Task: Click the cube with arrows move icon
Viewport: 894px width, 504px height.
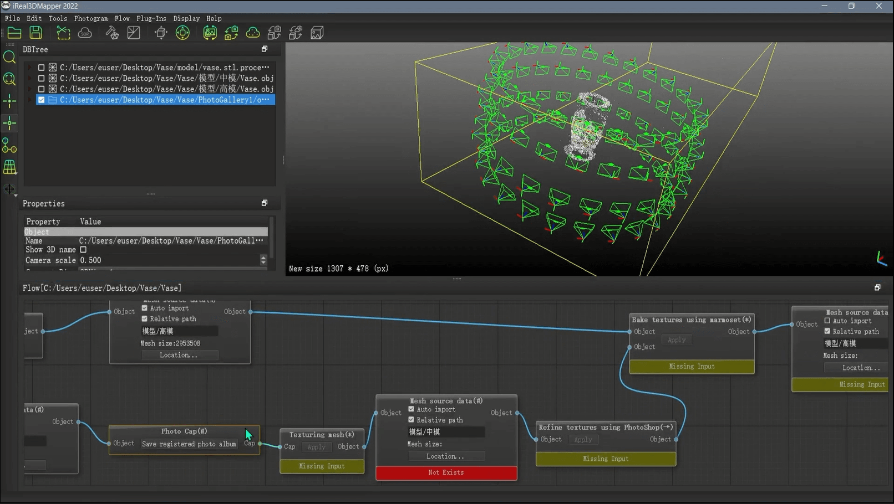Action: coord(161,33)
